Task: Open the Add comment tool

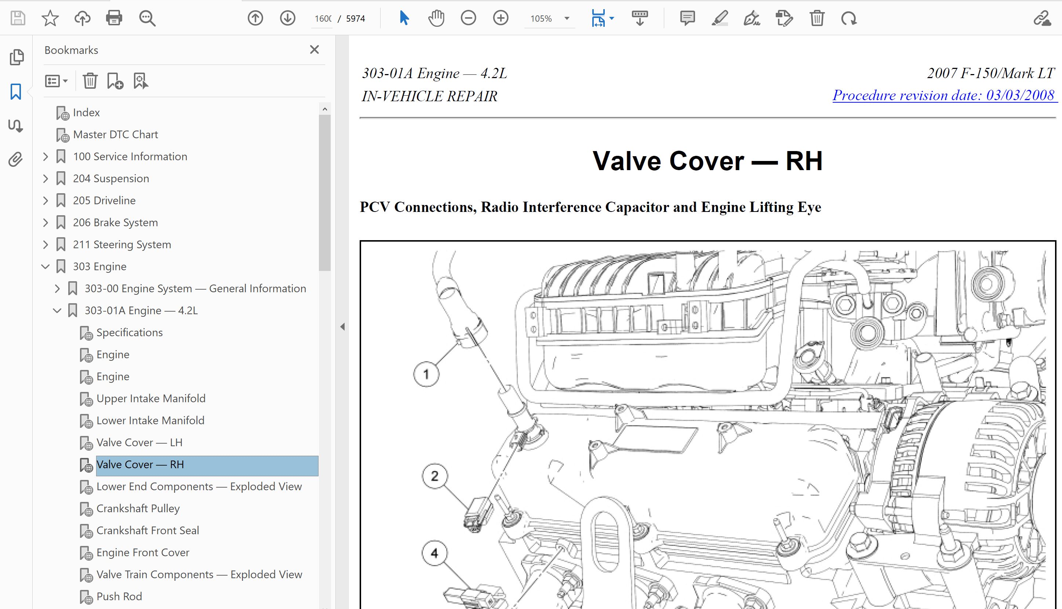Action: (x=687, y=18)
